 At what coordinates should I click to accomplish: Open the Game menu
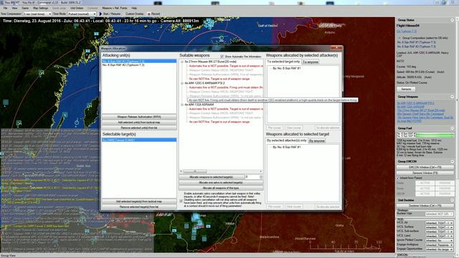pos(25,8)
